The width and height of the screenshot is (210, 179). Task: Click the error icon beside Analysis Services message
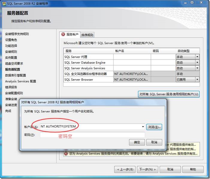click(66, 154)
